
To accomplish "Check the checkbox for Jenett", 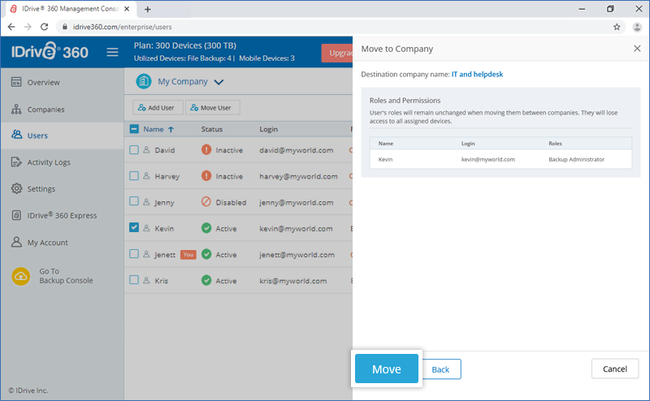I will pos(134,253).
